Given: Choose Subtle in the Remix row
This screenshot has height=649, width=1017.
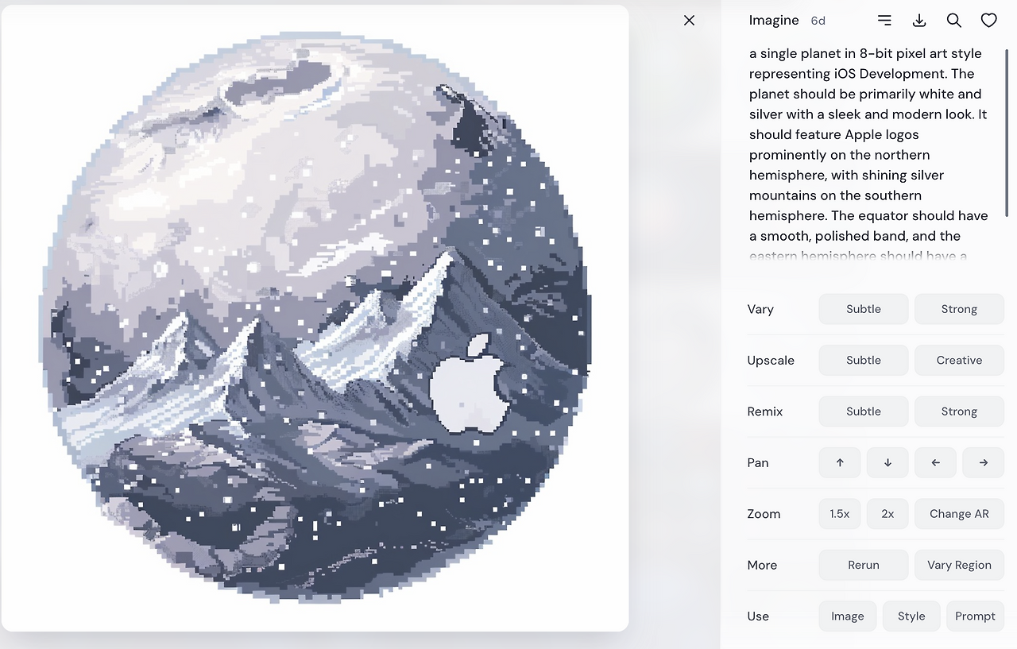Looking at the screenshot, I should tap(864, 411).
